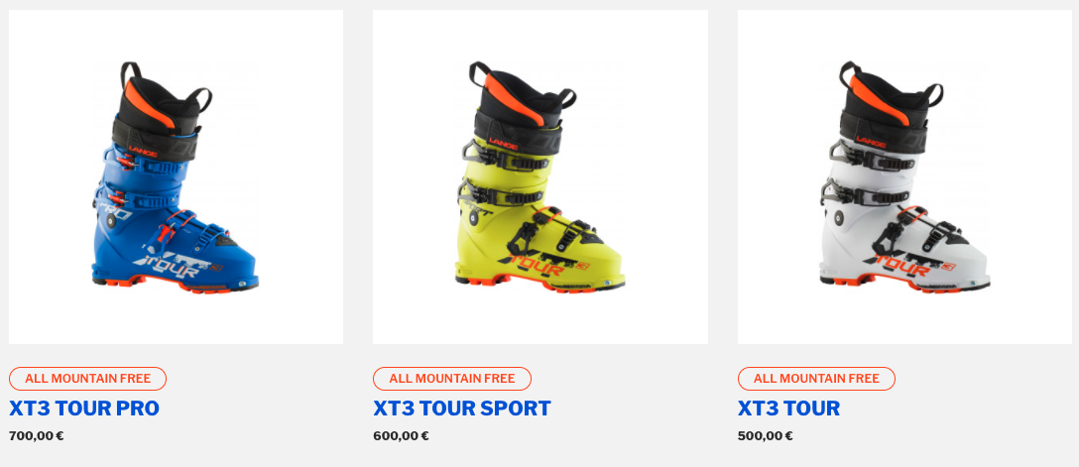Click the TOUR lettering on the yellow boot shell
1079x467 pixels.
(540, 265)
